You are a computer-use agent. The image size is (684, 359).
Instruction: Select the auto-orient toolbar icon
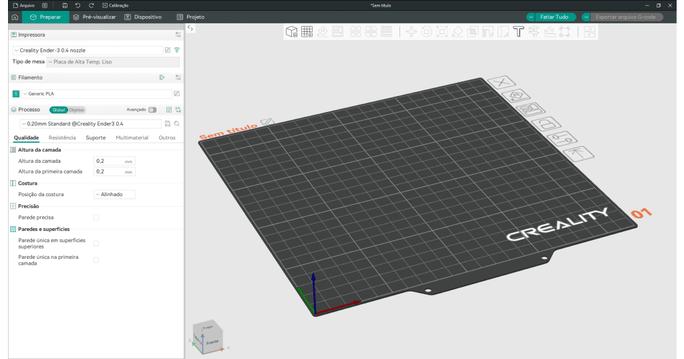pyautogui.click(x=323, y=32)
